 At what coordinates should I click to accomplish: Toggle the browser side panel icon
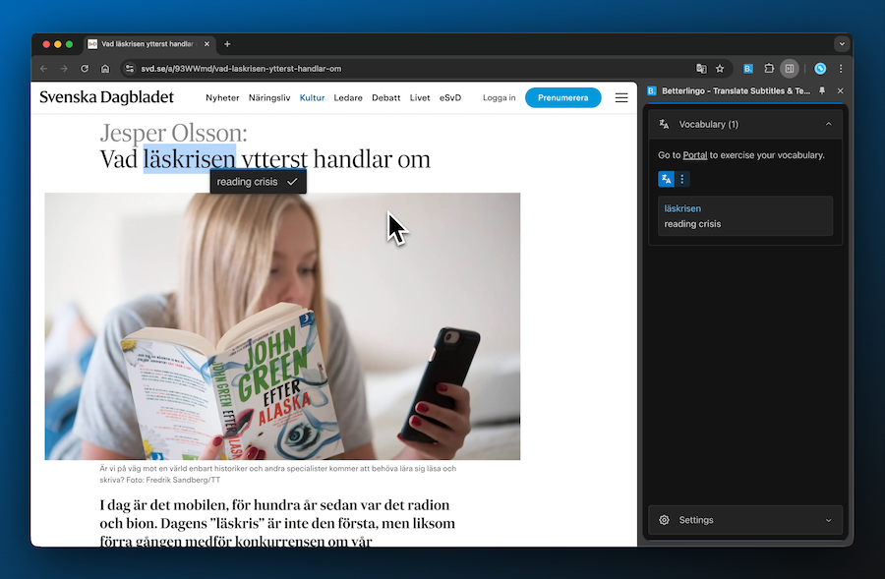pos(790,68)
